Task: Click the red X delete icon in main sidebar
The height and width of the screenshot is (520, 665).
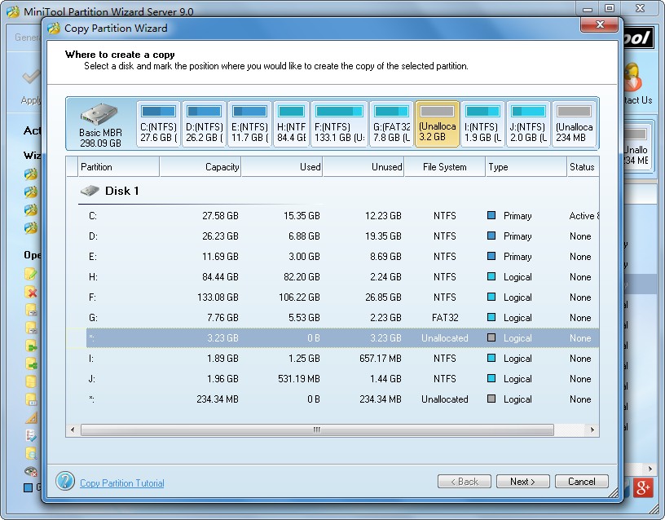Action: 31,292
